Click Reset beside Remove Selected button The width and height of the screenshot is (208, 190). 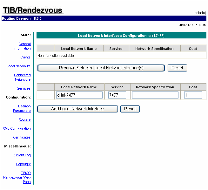177,68
